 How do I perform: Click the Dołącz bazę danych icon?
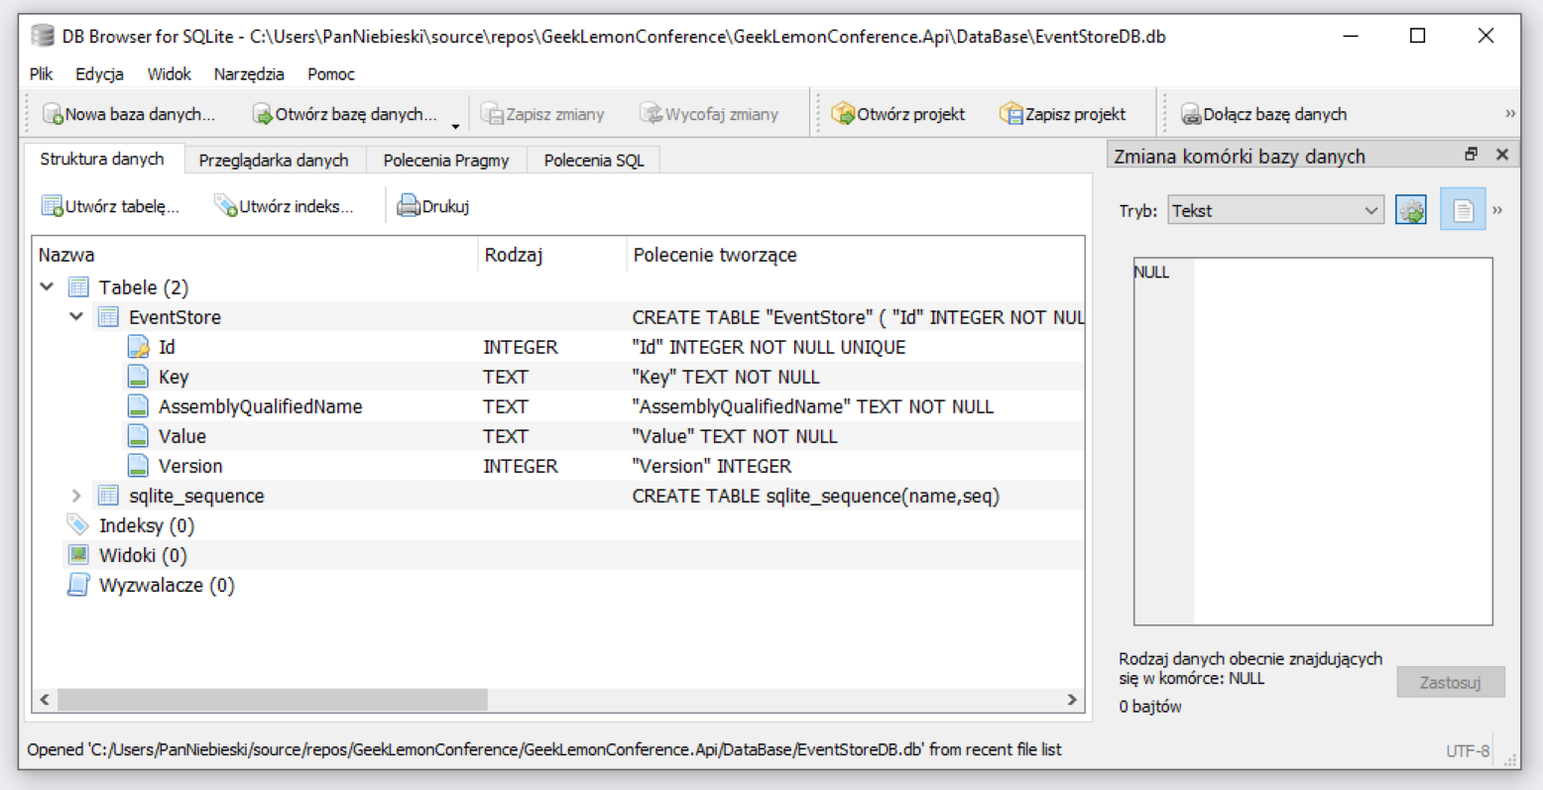click(1191, 114)
